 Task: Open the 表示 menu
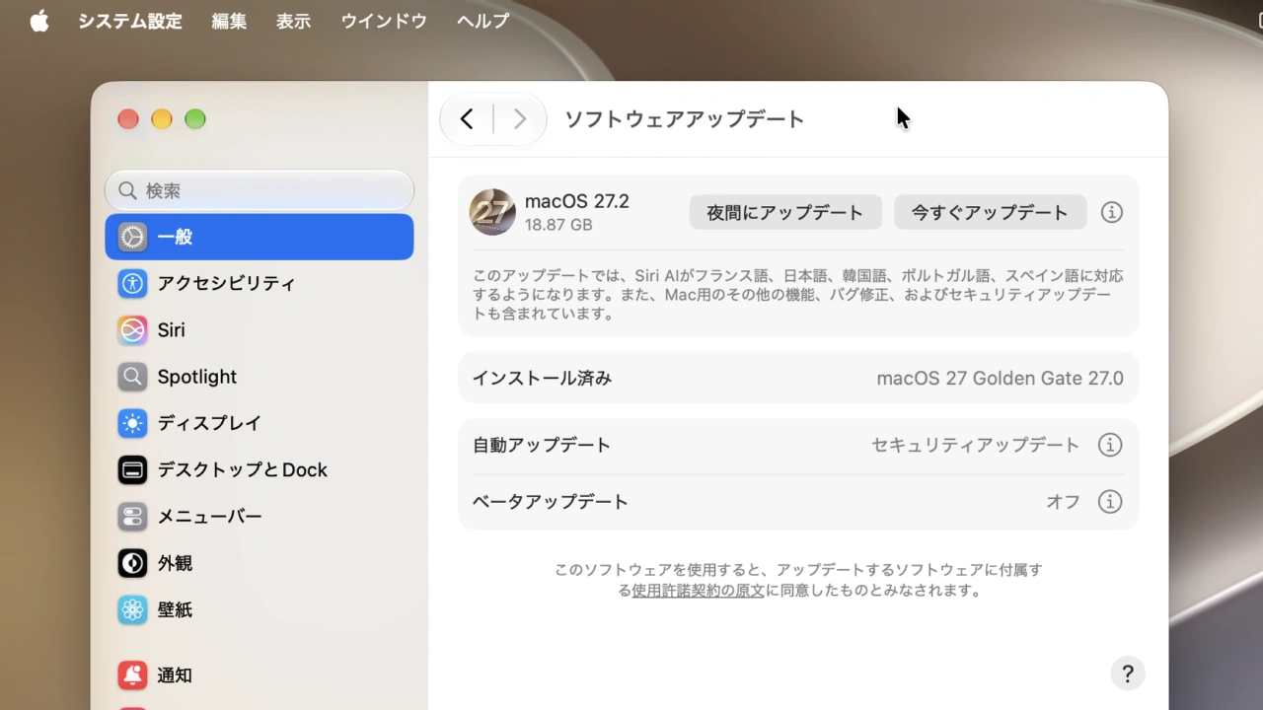pyautogui.click(x=293, y=21)
